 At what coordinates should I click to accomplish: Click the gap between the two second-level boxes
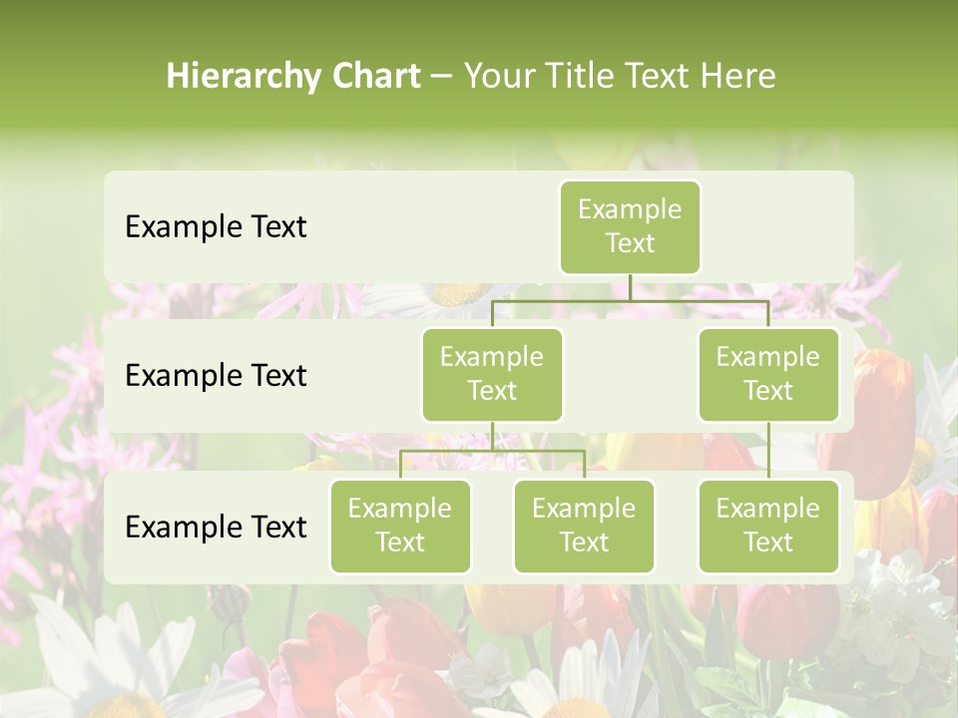pyautogui.click(x=630, y=376)
